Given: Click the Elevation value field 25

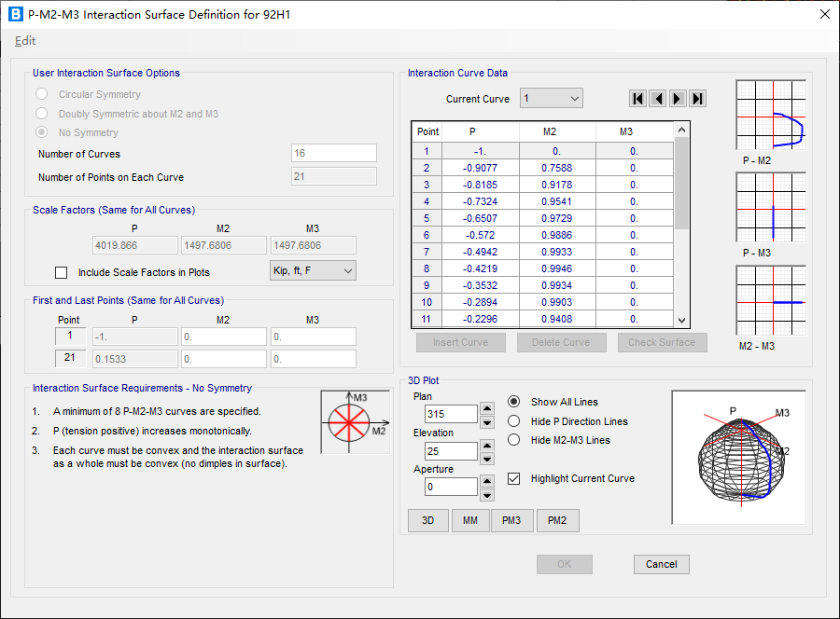Looking at the screenshot, I should [x=451, y=451].
